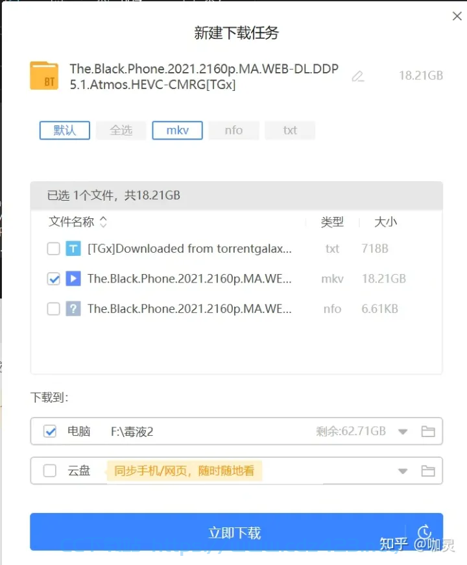
Task: Open folder browser for cloud disk path
Action: pos(428,471)
